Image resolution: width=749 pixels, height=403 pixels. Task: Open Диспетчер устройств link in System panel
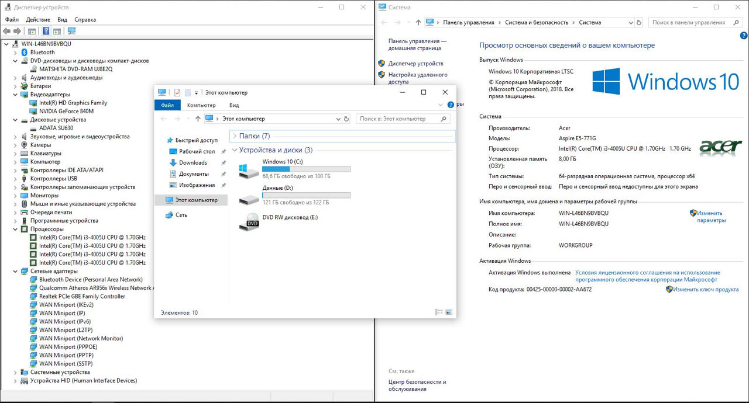(415, 63)
